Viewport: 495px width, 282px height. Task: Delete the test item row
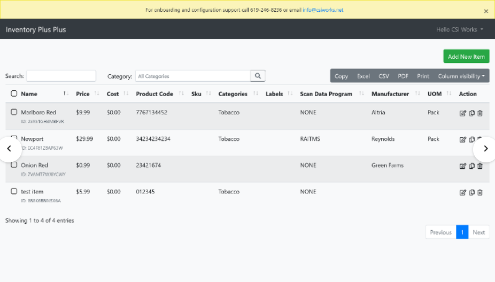[x=480, y=192]
